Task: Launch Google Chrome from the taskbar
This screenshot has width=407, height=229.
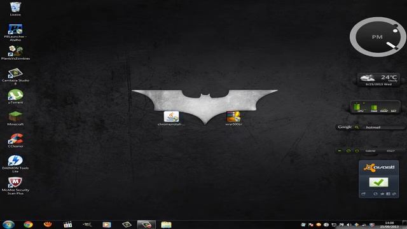Action: 28,225
